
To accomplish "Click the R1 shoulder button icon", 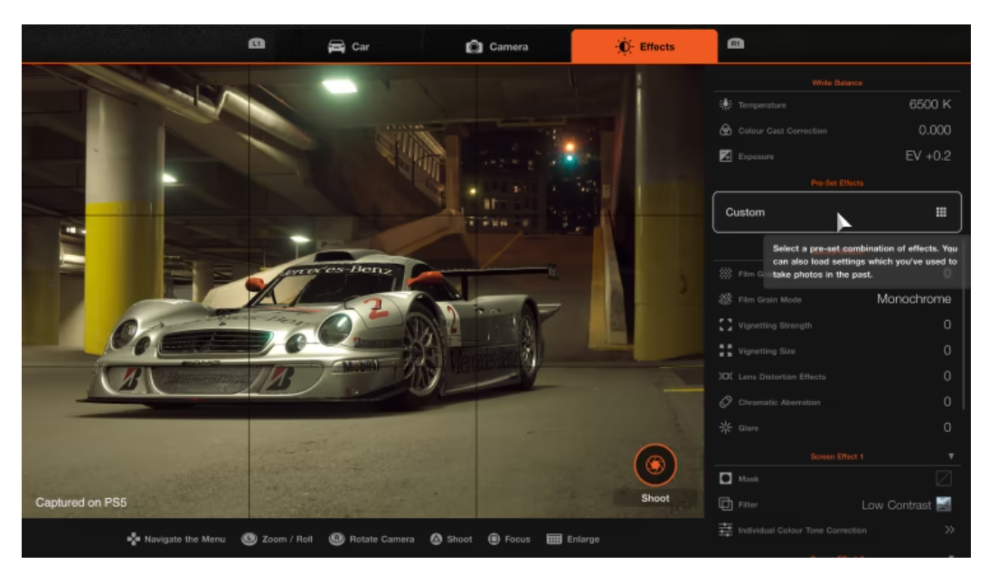I will click(x=736, y=43).
